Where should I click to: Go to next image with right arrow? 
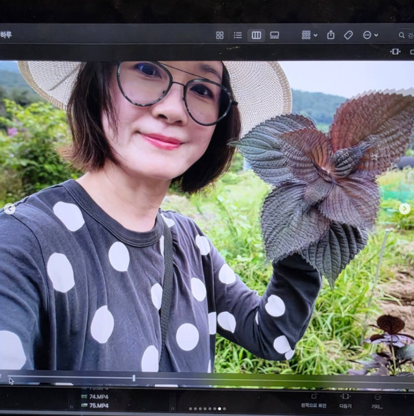coord(405,209)
